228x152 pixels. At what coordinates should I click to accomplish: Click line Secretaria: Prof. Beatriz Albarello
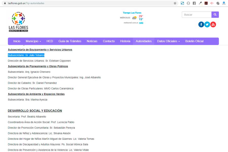(x=27, y=117)
